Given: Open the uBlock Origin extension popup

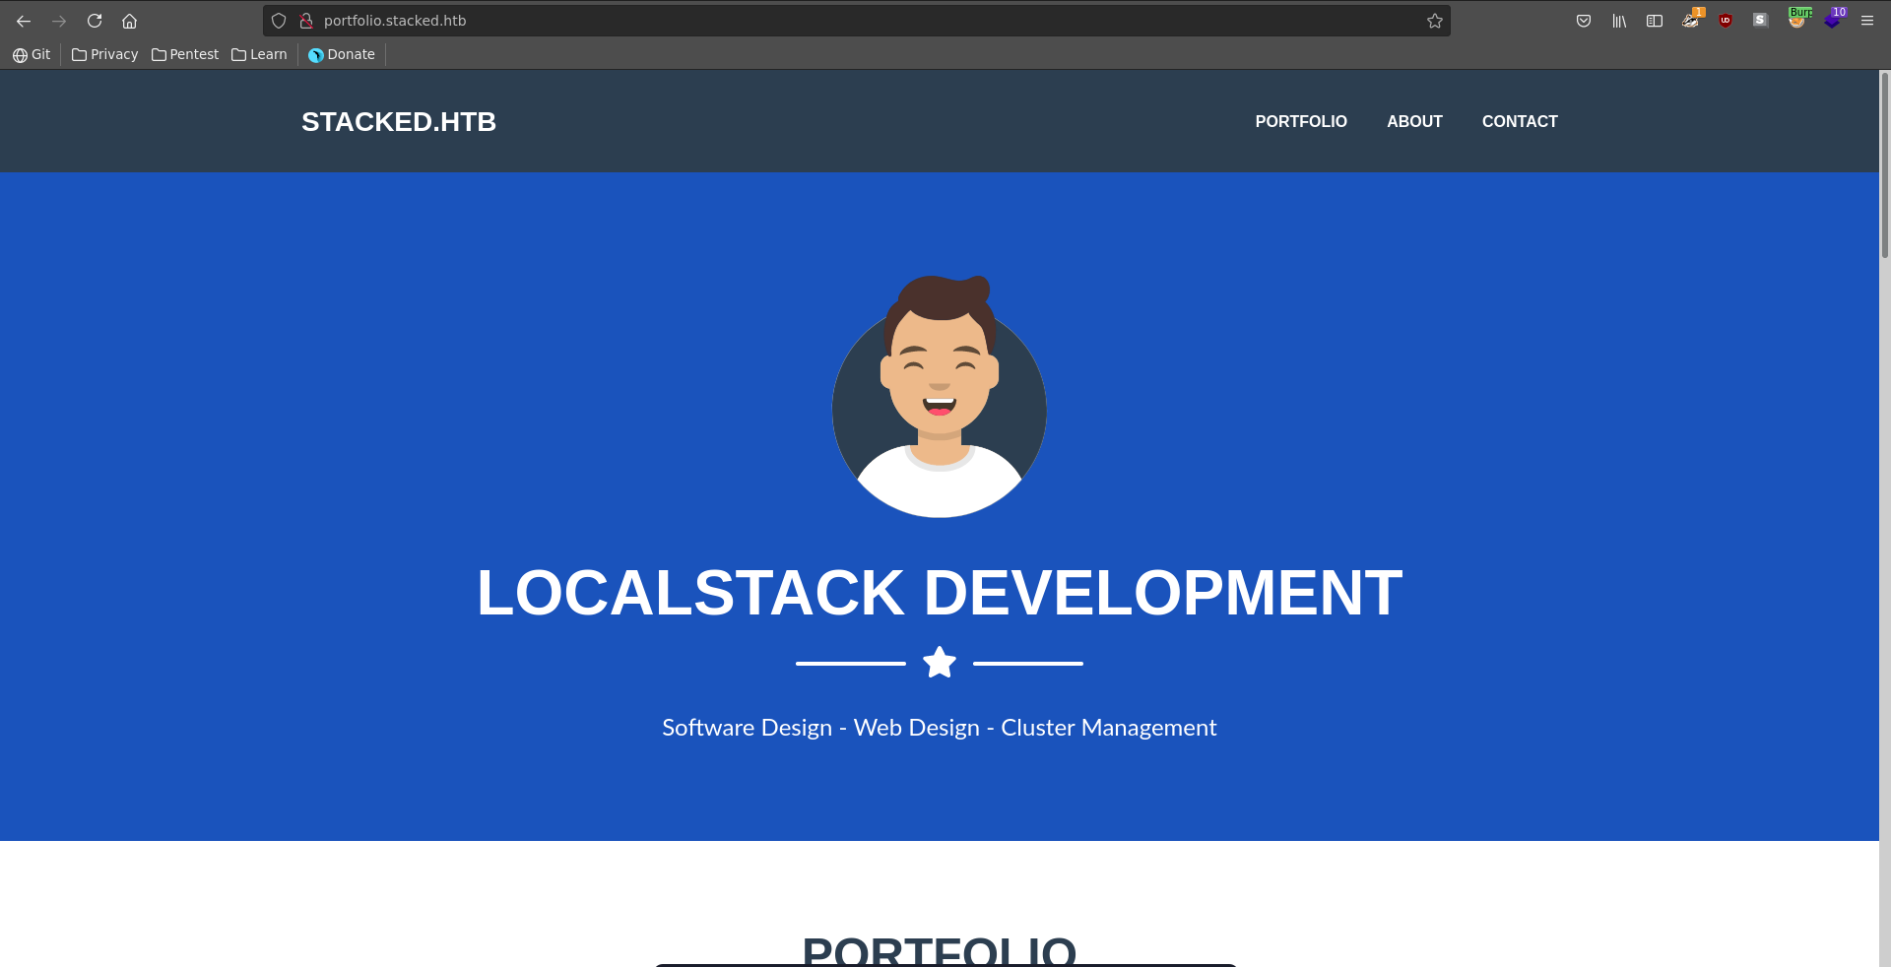Looking at the screenshot, I should point(1726,21).
